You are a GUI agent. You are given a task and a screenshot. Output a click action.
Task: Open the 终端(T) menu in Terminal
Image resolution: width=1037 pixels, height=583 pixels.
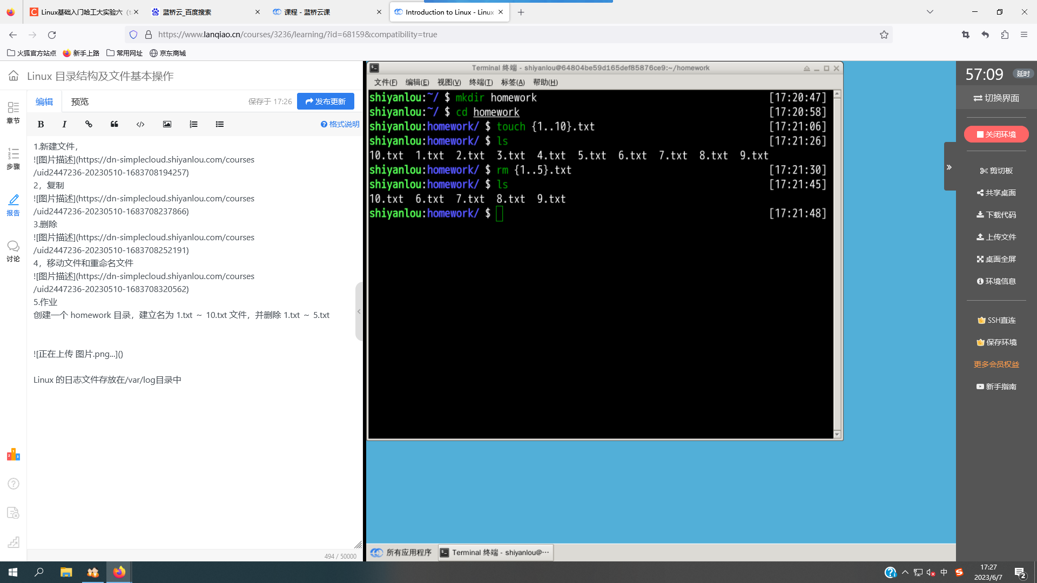click(x=480, y=82)
